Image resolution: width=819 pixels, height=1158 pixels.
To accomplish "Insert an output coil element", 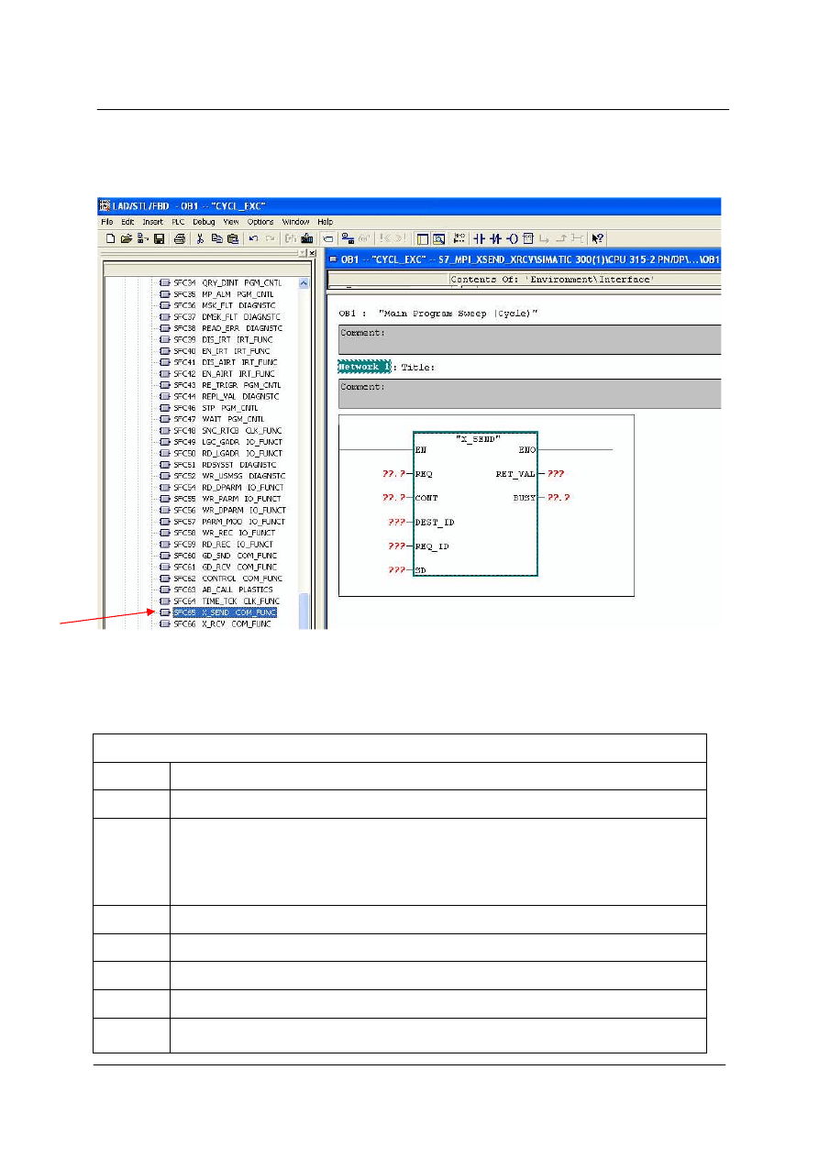I will pos(512,238).
